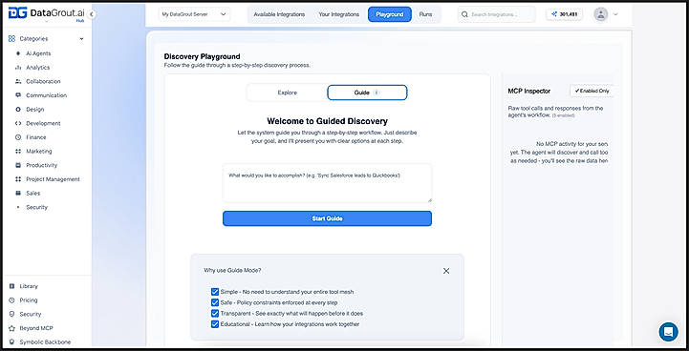Image resolution: width=689 pixels, height=351 pixels.
Task: Select the Communication category
Action: (x=46, y=95)
